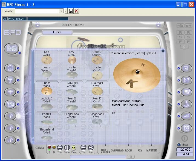
Task: Click the left groove up/down arrows
Action: (x=38, y=24)
